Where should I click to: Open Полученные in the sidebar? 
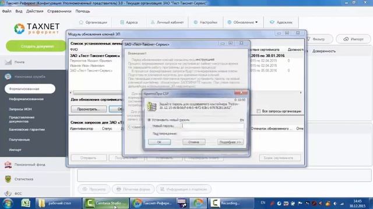[19, 139]
